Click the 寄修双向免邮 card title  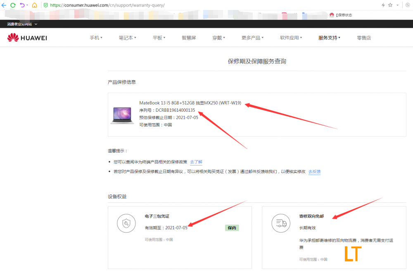pyautogui.click(x=311, y=216)
